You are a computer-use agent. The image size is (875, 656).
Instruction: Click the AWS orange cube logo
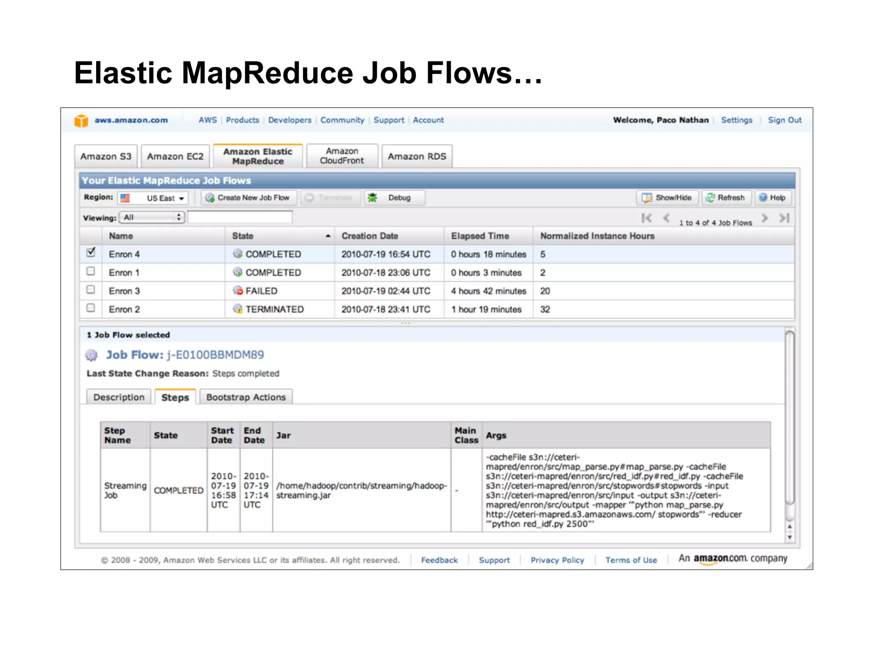(x=81, y=121)
